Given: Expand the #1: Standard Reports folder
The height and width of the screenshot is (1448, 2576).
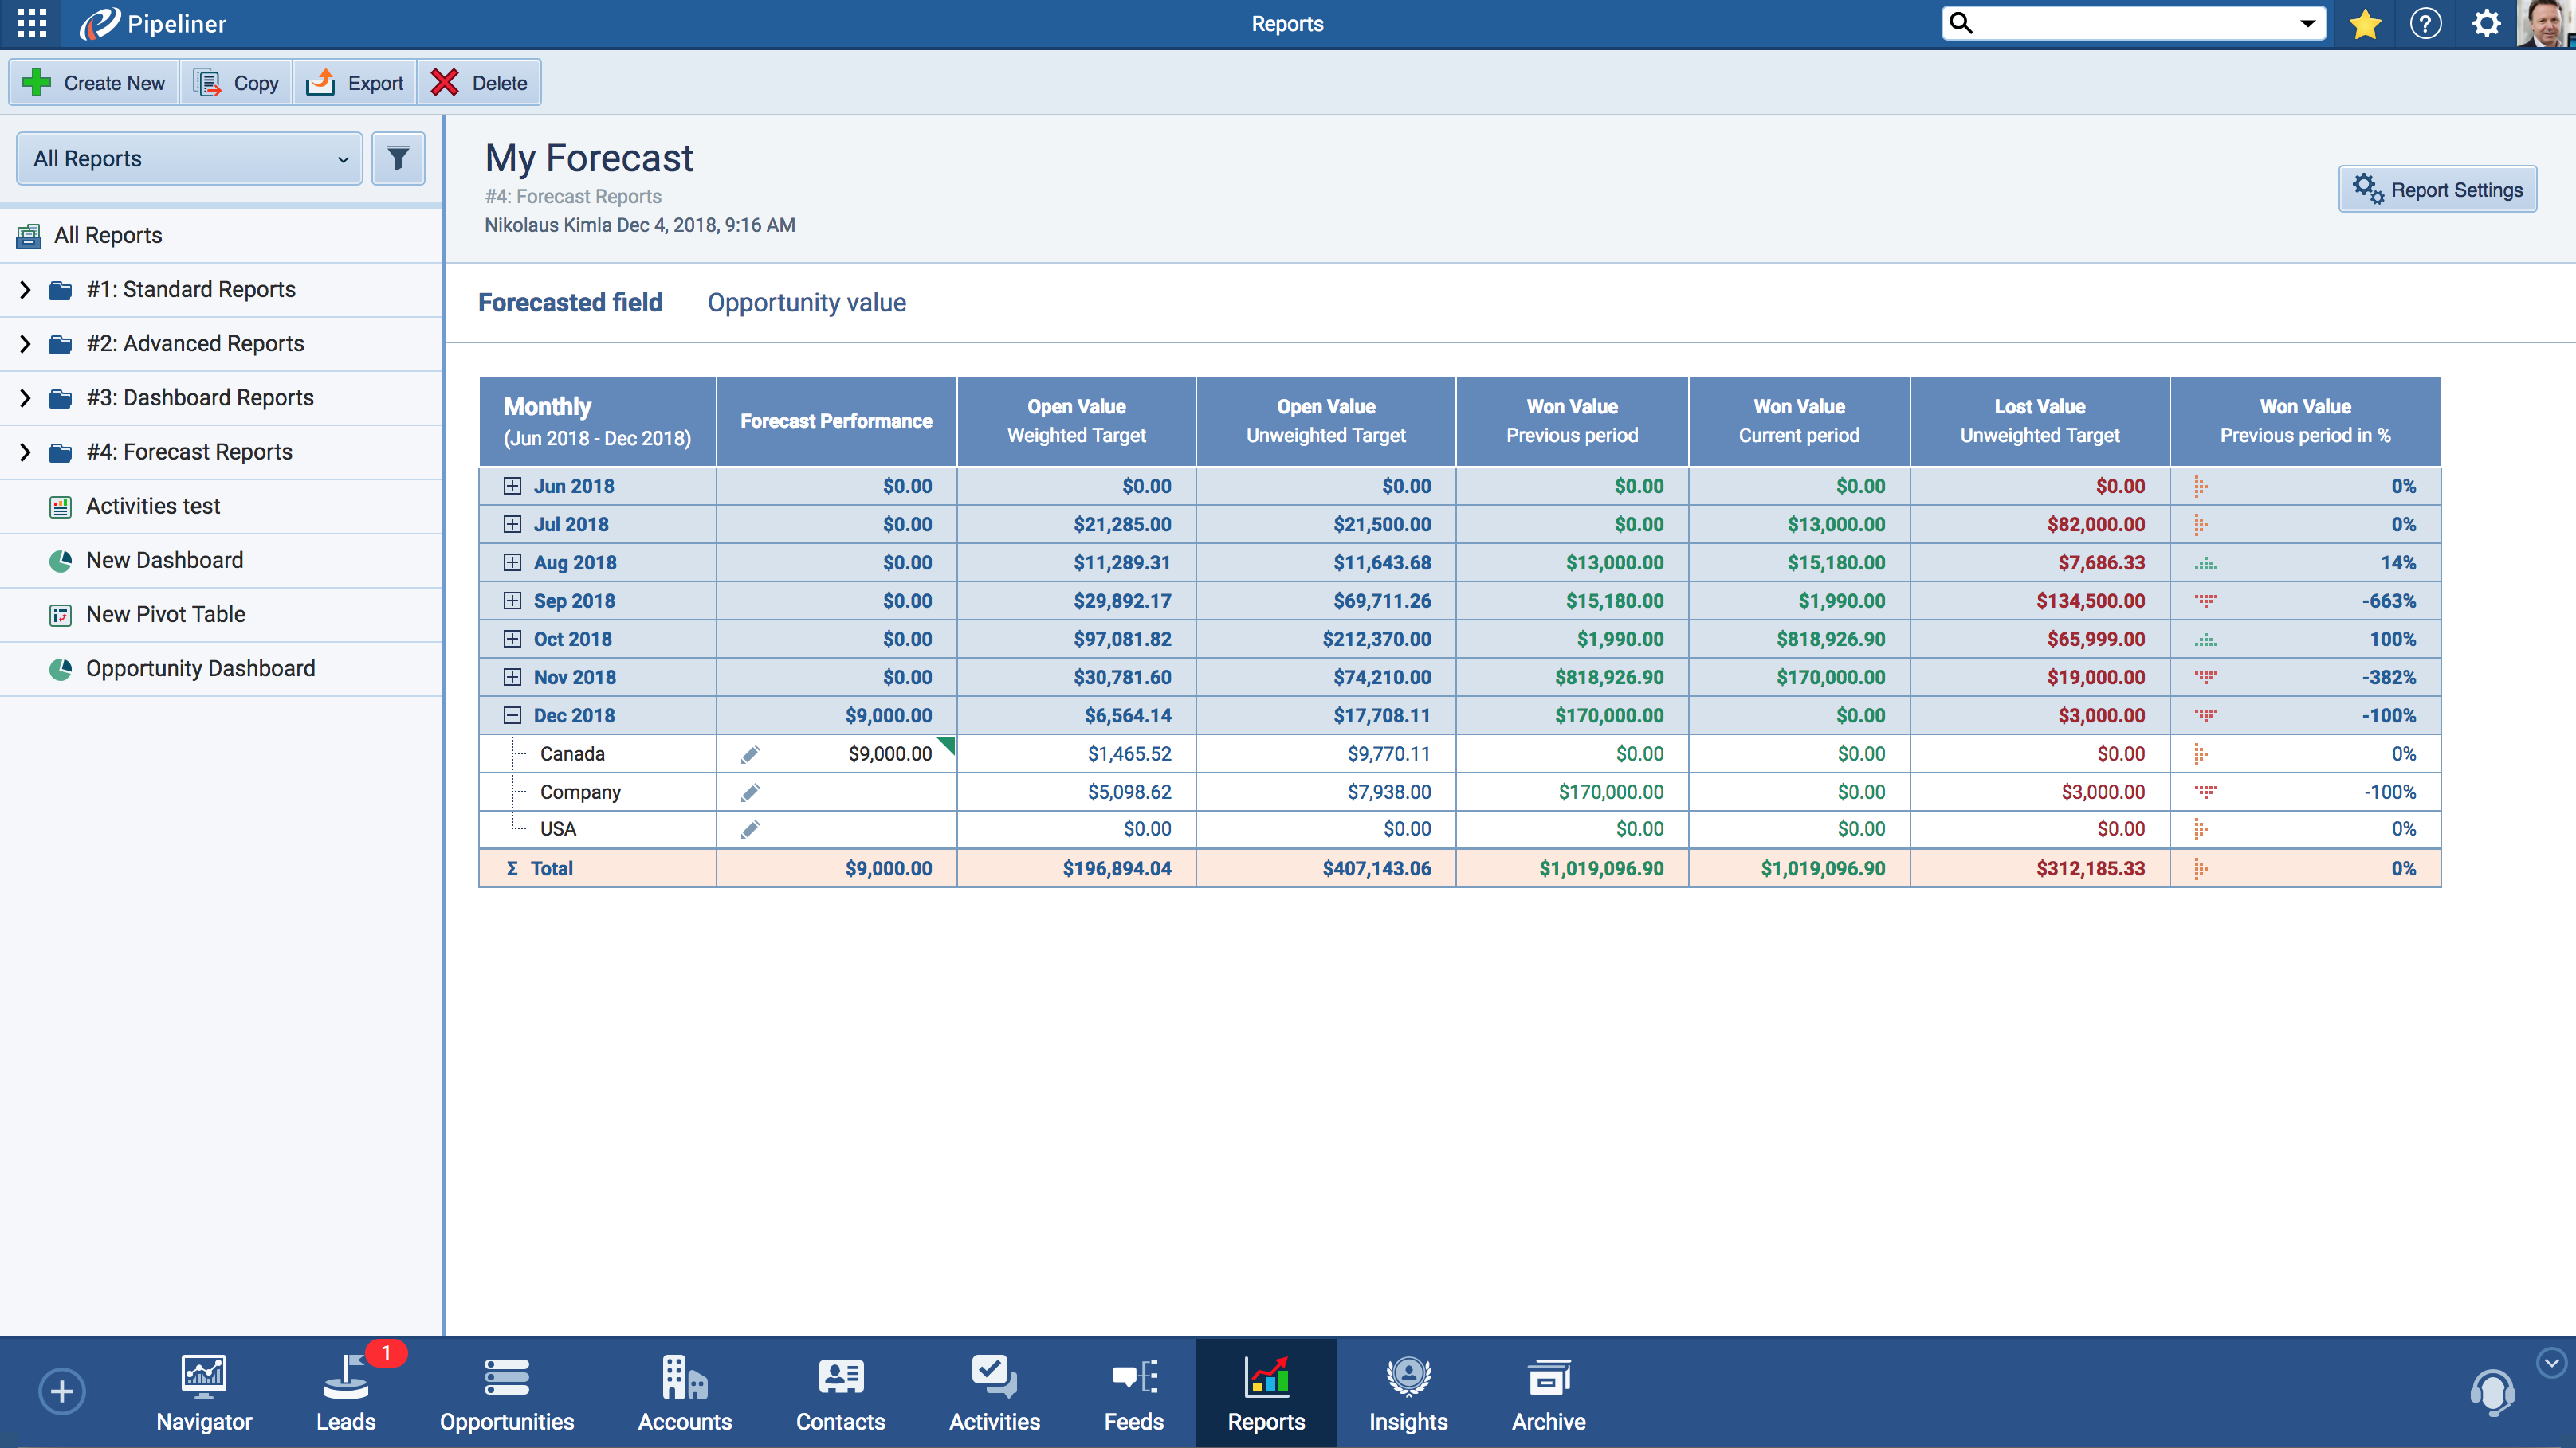Looking at the screenshot, I should 25,290.
